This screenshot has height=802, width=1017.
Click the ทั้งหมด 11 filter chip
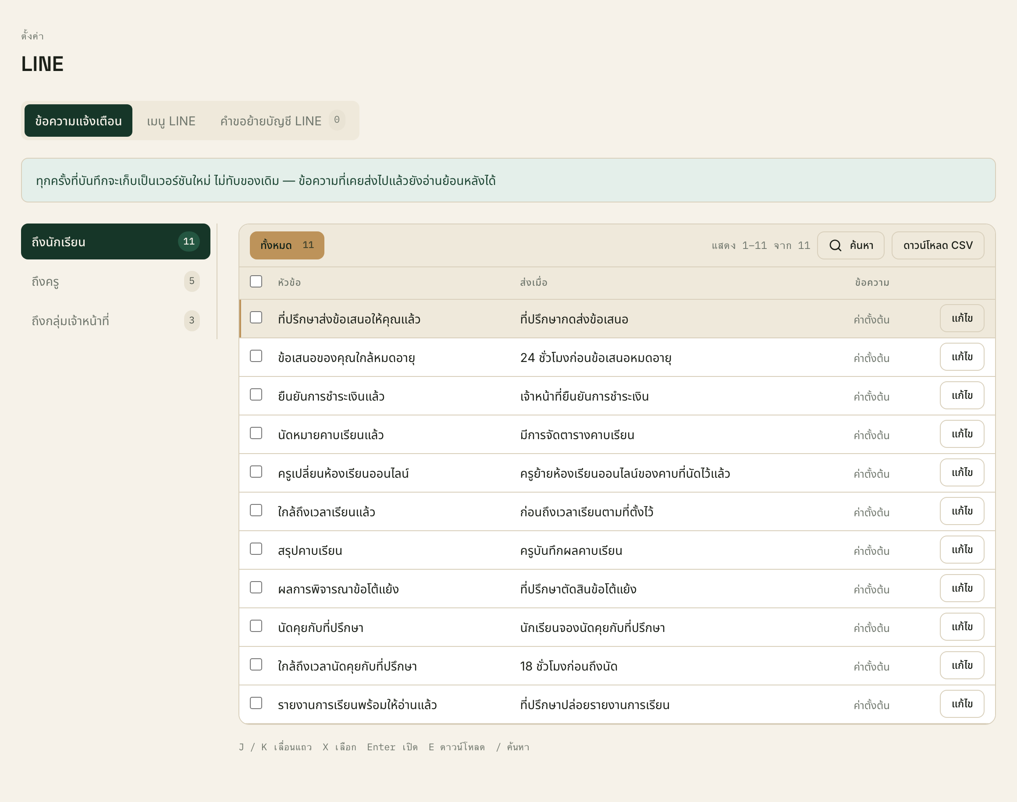coord(287,245)
